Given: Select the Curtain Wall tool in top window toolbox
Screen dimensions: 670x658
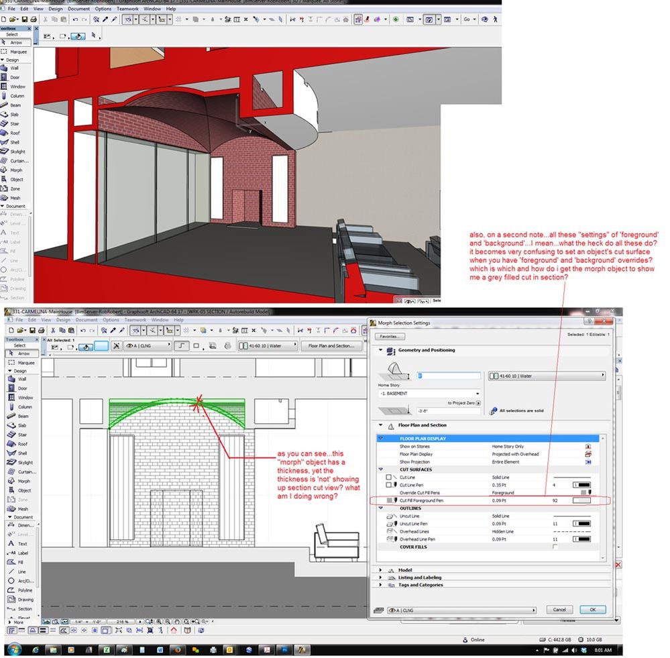Looking at the screenshot, I should tap(16, 161).
